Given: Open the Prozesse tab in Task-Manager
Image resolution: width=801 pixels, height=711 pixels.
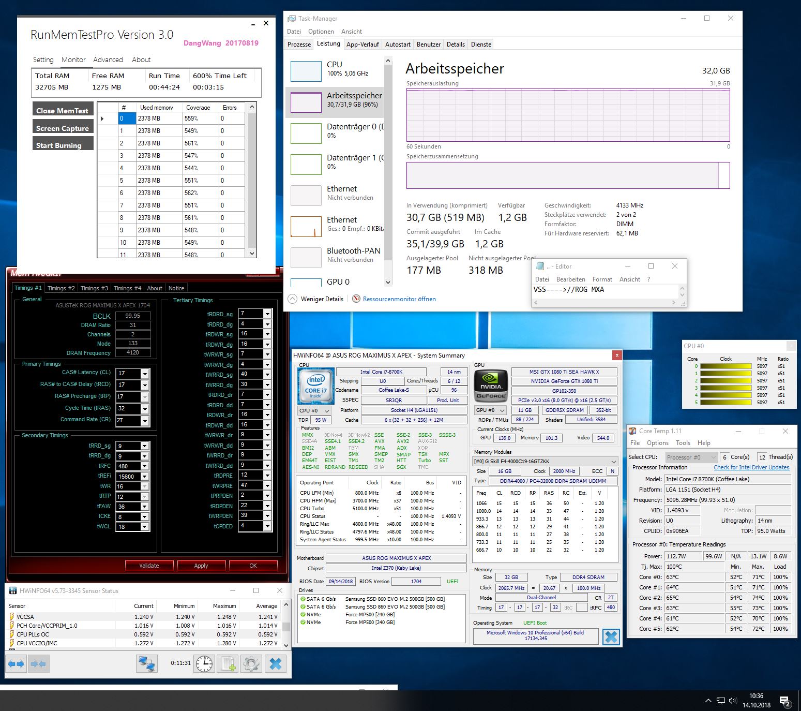Looking at the screenshot, I should click(299, 45).
